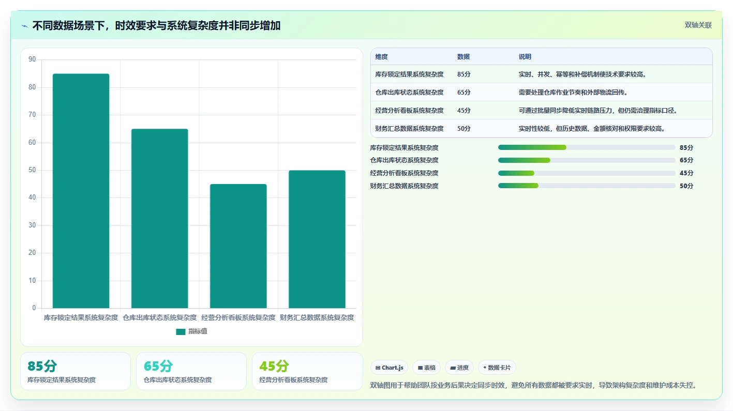Click the 经营分析看板系统复杂度 bar in the chart

coord(238,246)
